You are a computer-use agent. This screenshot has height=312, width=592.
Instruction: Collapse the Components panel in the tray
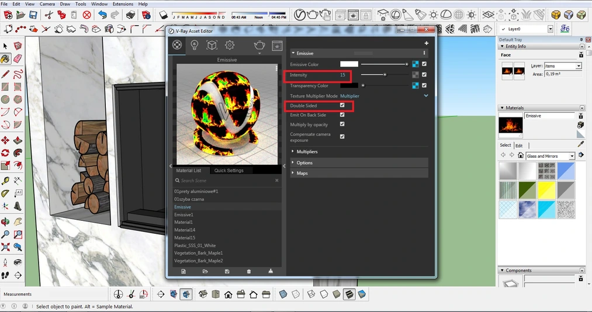pos(502,271)
